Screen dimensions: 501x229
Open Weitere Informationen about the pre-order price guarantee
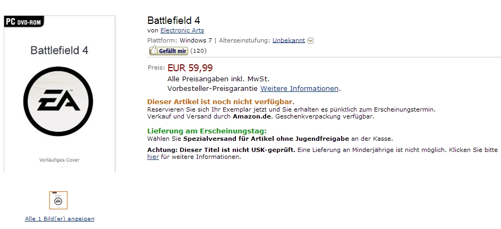[x=300, y=89]
